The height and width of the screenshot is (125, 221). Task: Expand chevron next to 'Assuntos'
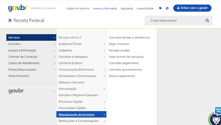coord(54,44)
